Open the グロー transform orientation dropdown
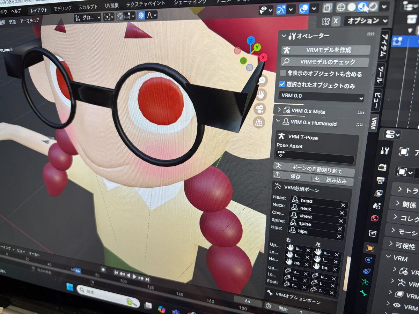 pos(88,17)
